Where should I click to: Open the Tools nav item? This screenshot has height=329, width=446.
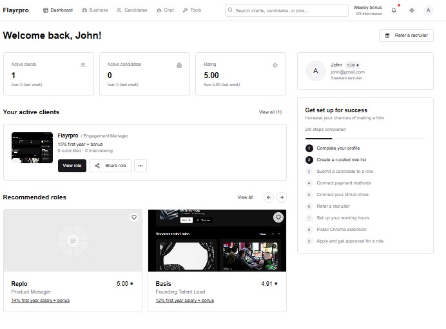[x=192, y=10]
